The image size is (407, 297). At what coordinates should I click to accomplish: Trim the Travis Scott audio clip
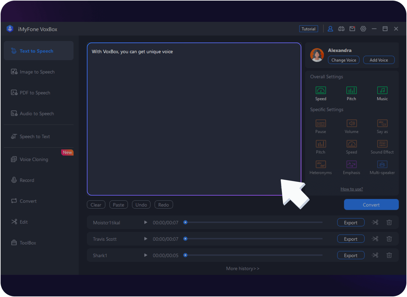[x=375, y=239]
